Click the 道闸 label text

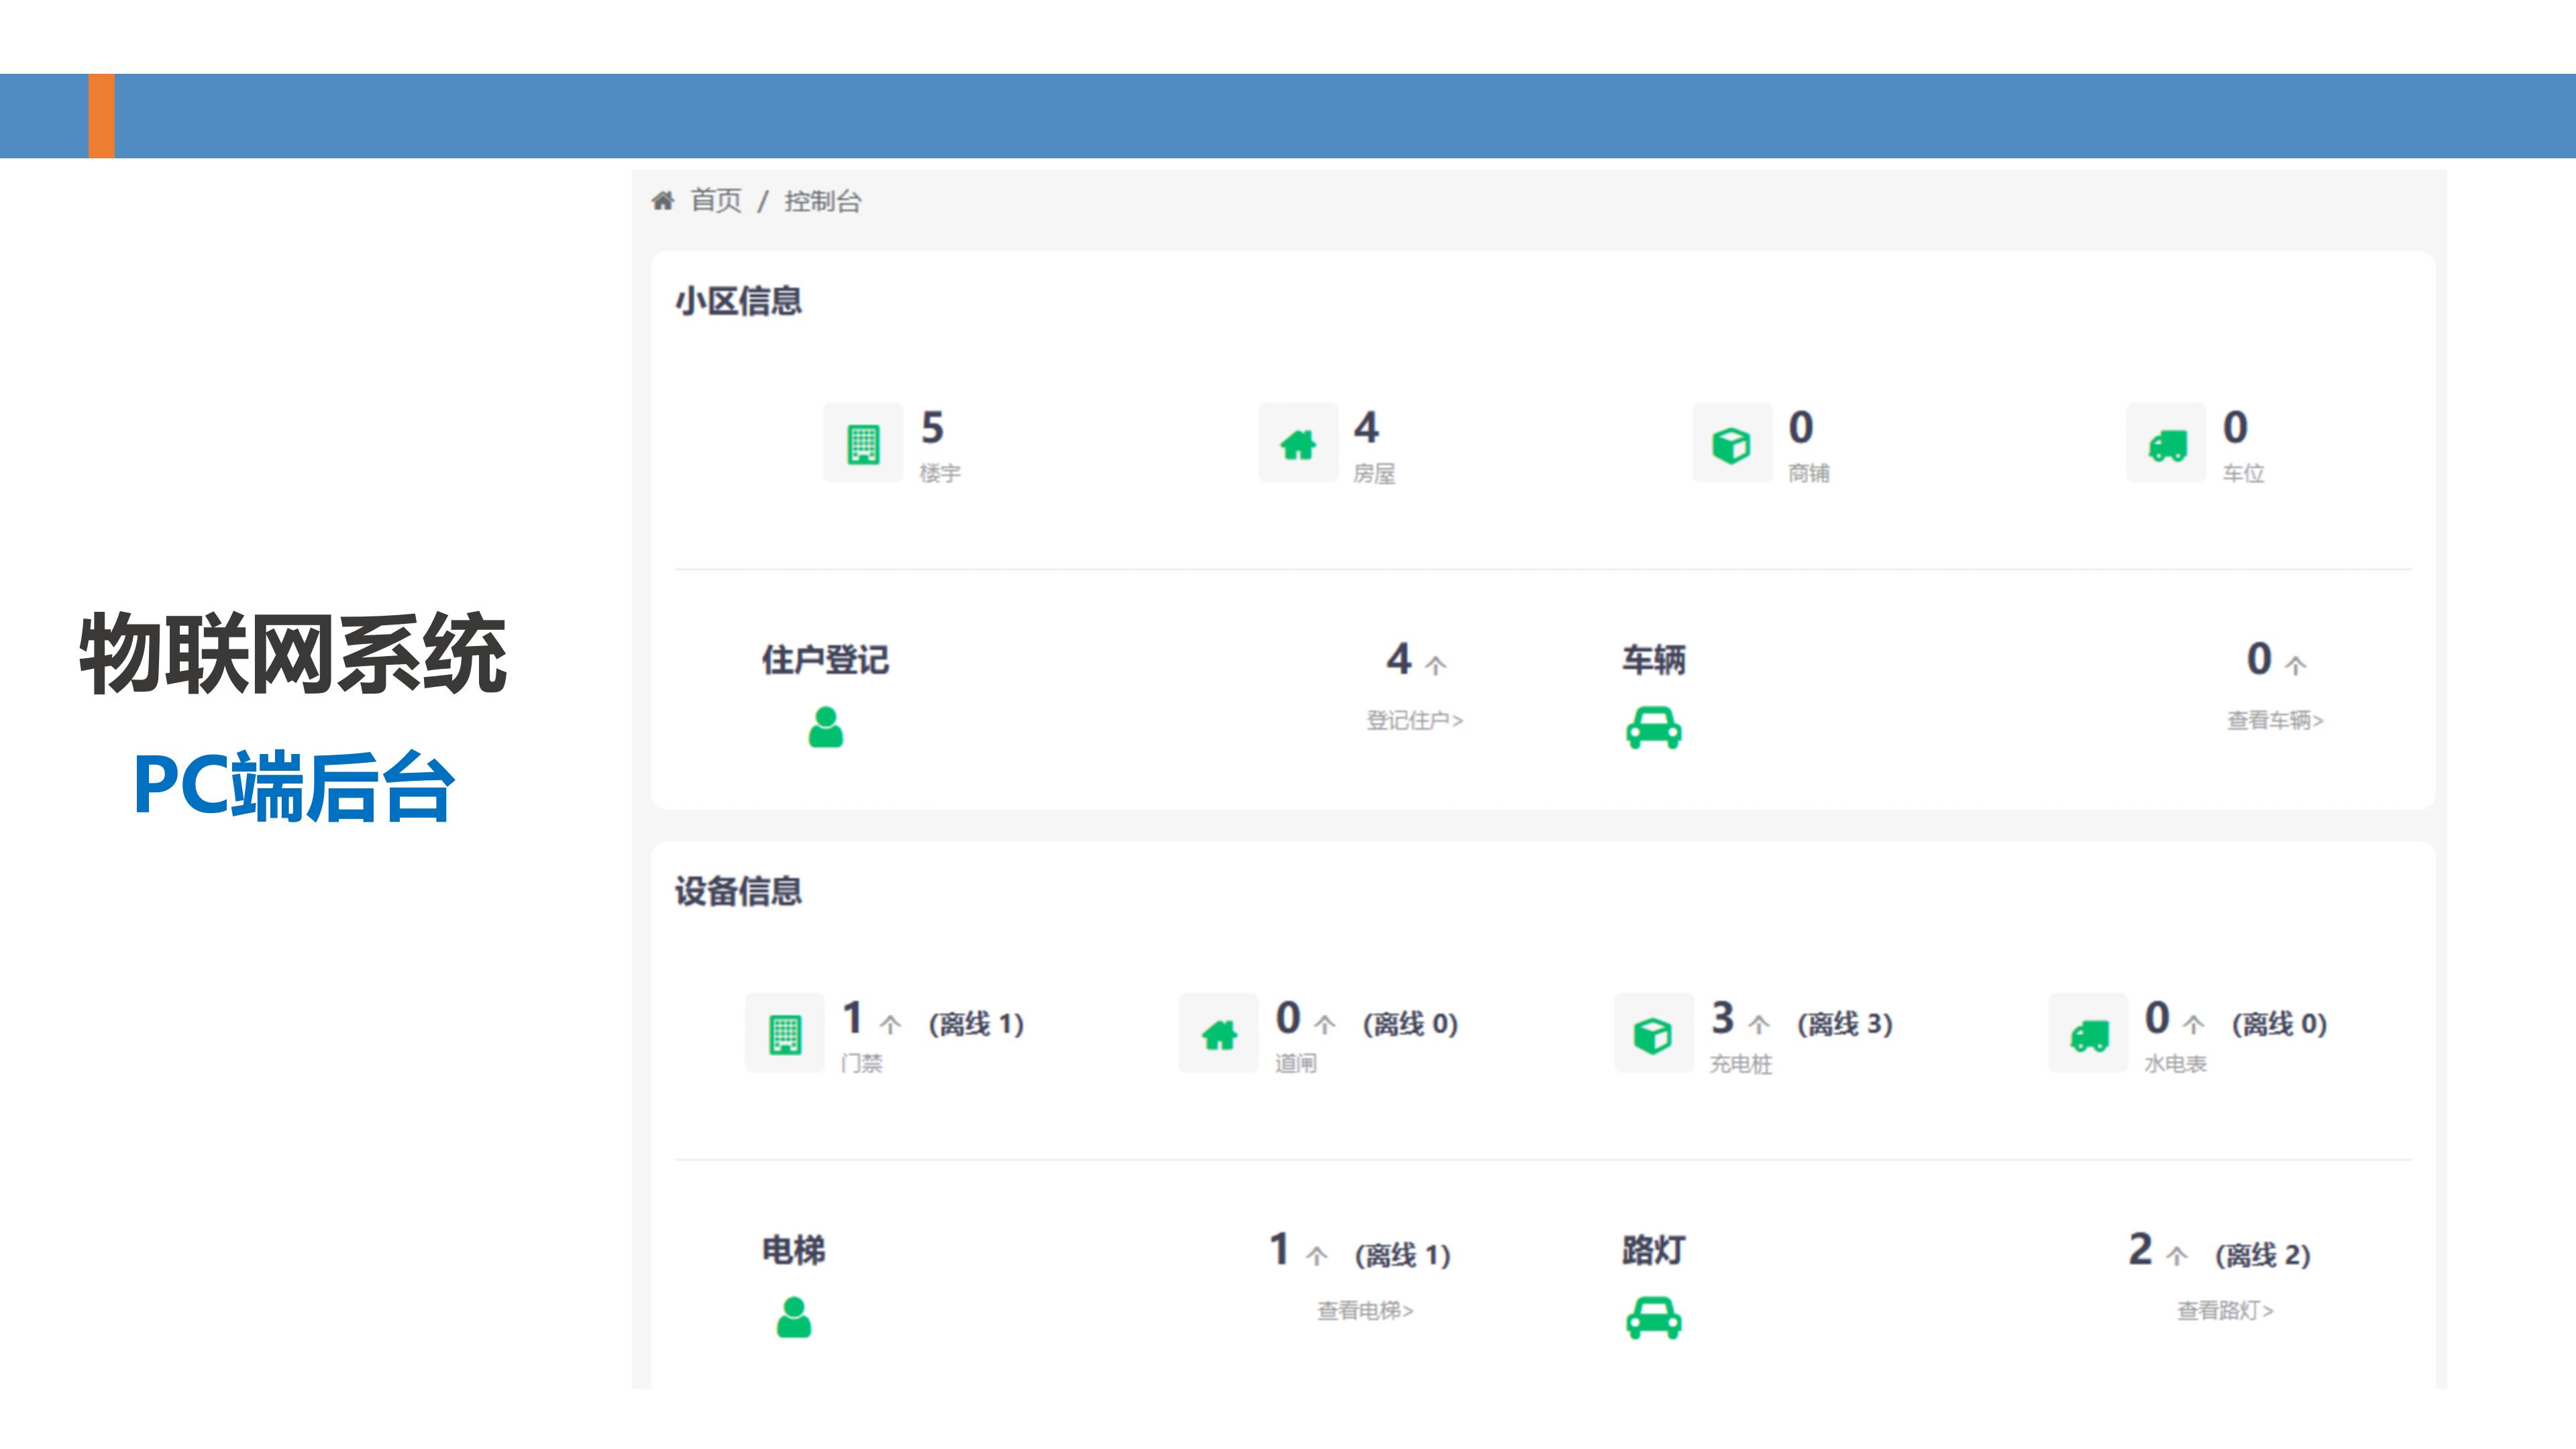pos(1295,1063)
